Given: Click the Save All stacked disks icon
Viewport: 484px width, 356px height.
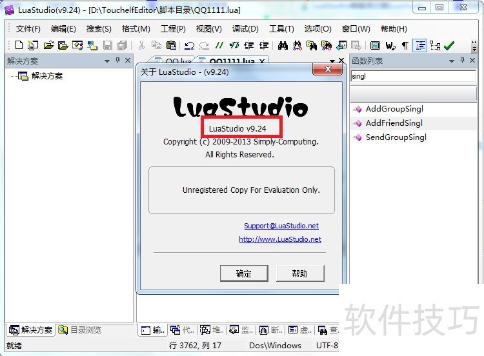Looking at the screenshot, I should [122, 45].
